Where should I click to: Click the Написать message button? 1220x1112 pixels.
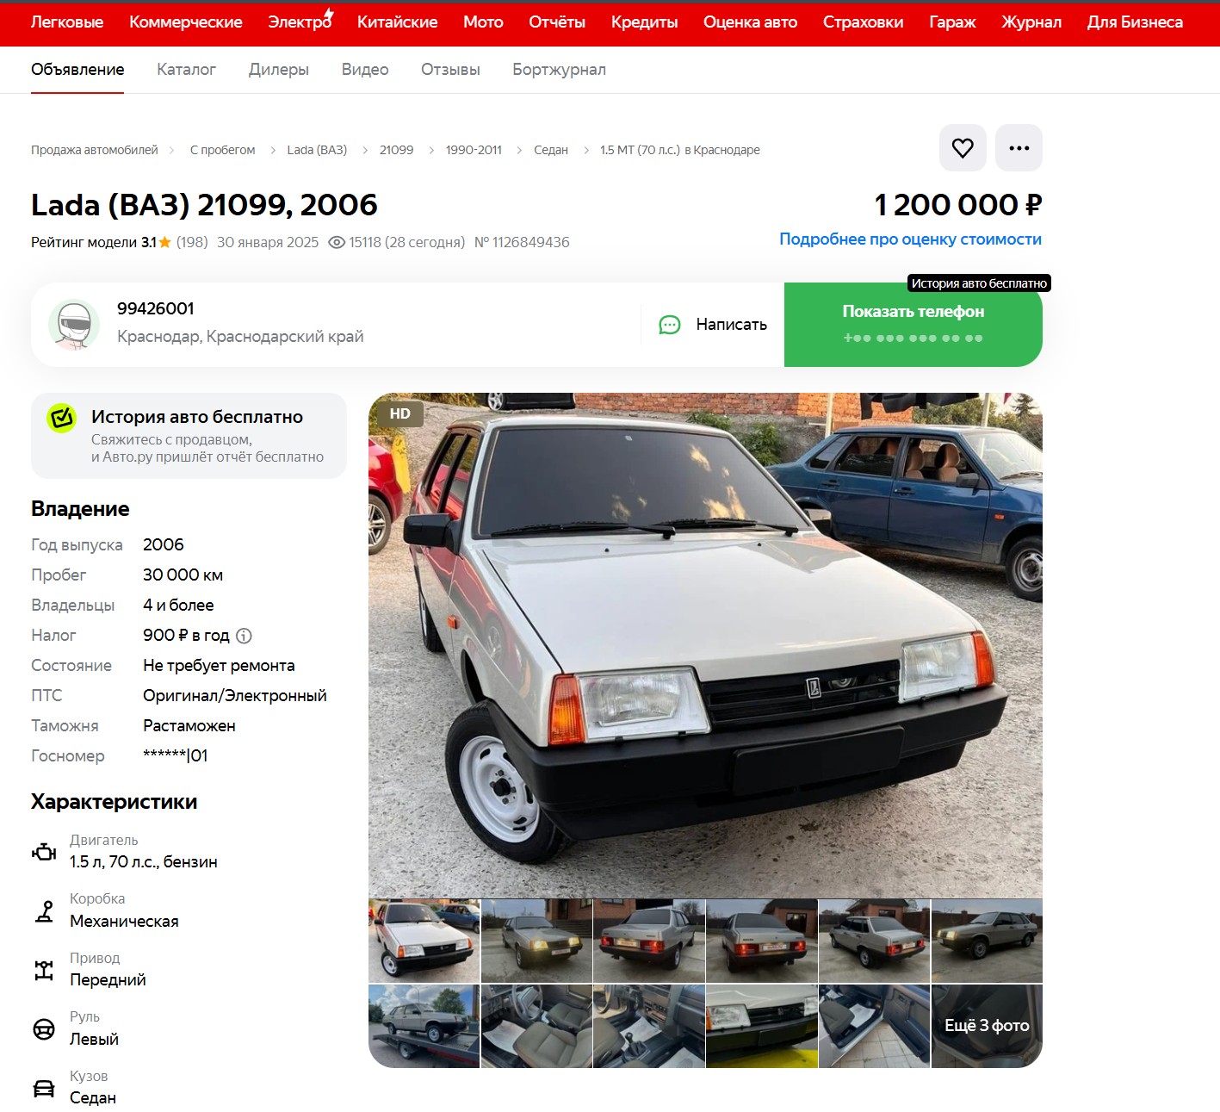pyautogui.click(x=713, y=325)
